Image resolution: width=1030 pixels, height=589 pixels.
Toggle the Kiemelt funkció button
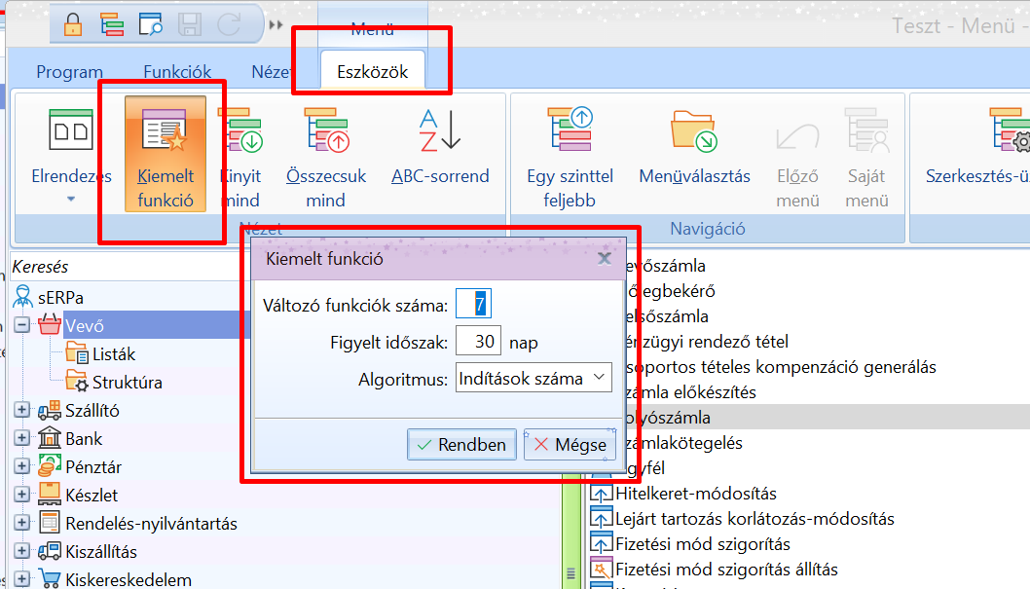[x=166, y=155]
